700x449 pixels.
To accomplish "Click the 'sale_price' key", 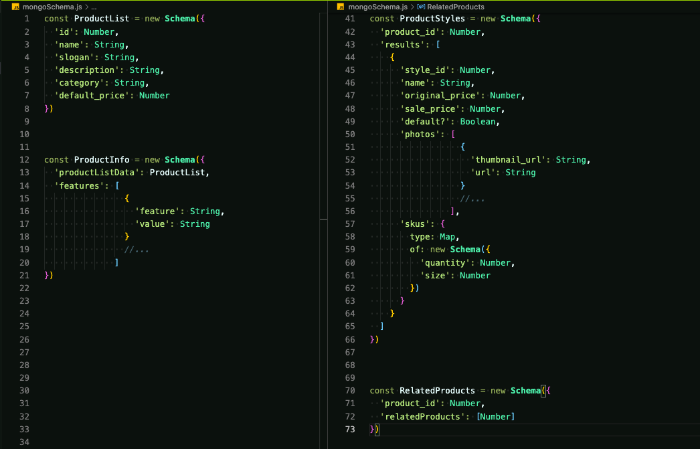I will (x=430, y=109).
